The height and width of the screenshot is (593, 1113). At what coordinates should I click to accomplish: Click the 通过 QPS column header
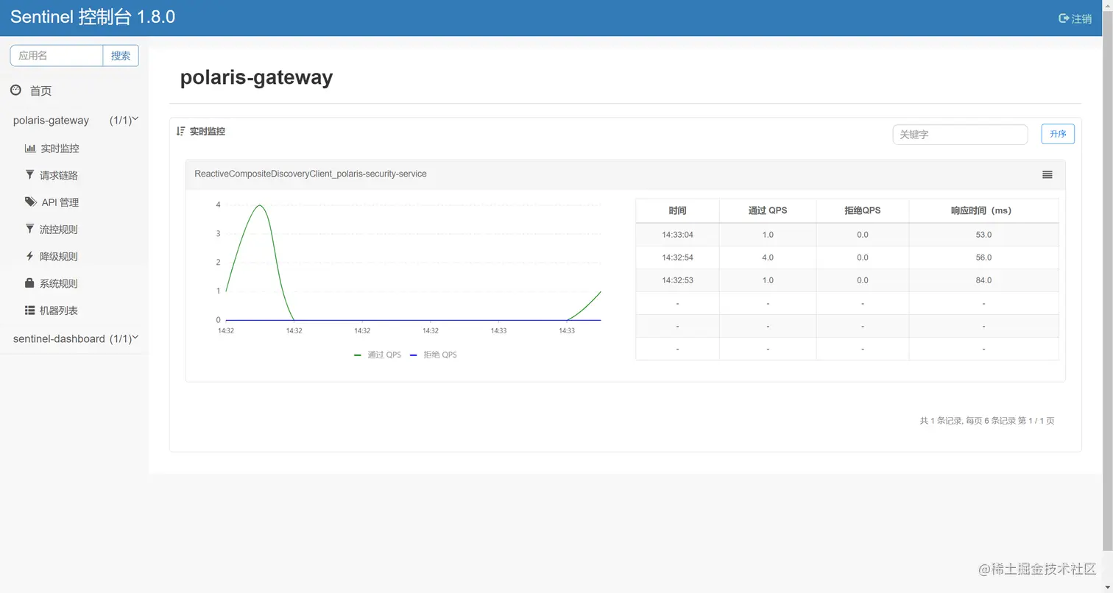(768, 210)
